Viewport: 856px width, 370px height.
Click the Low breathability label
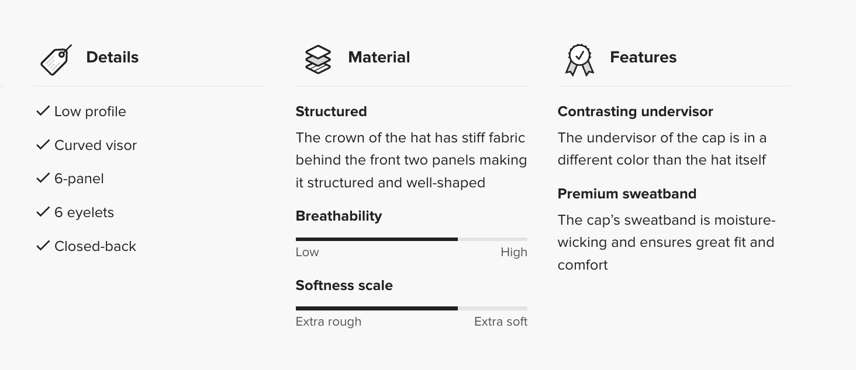[307, 252]
